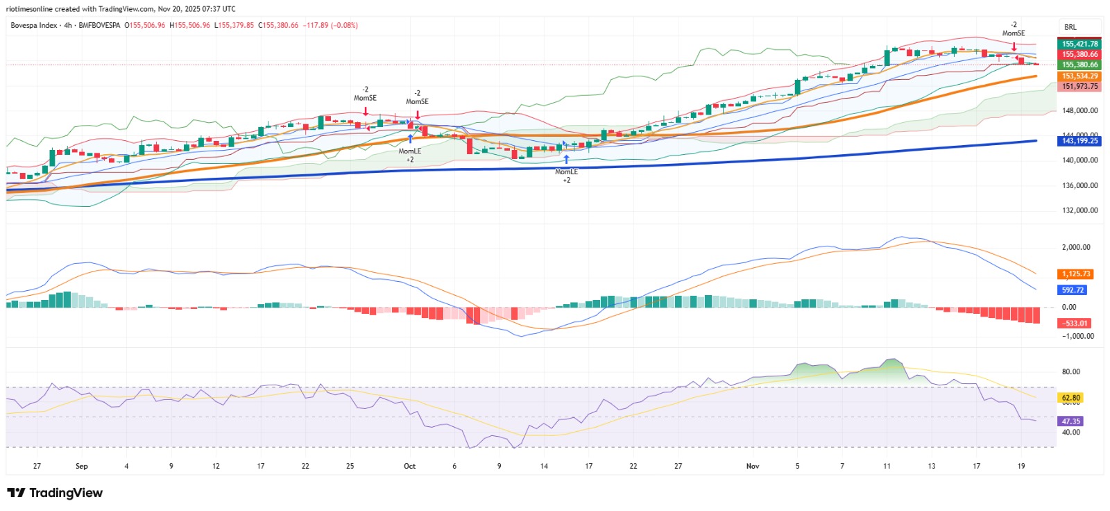Click the 19 date label on the time axis
Image resolution: width=1110 pixels, height=511 pixels.
1021,466
